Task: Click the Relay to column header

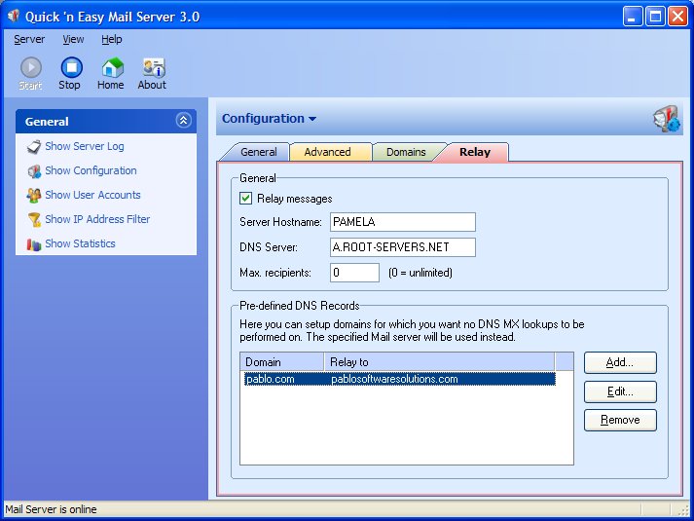Action: [440, 362]
